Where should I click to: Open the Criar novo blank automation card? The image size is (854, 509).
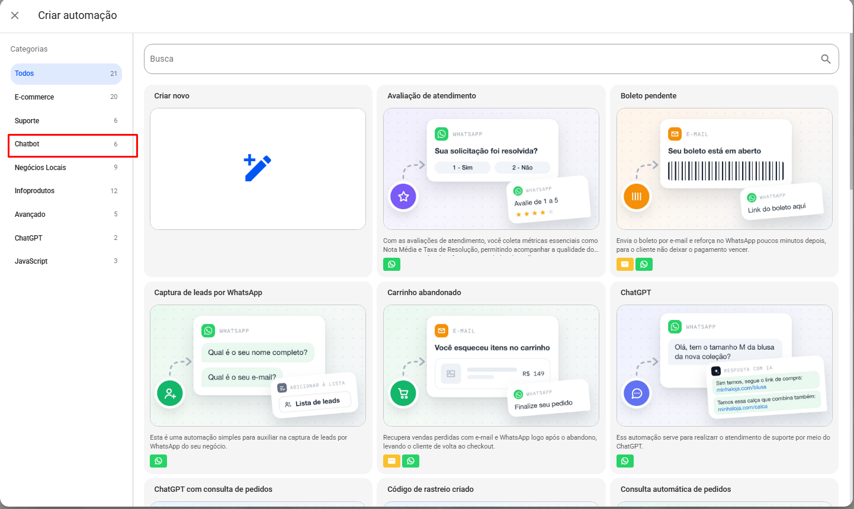[x=258, y=169]
